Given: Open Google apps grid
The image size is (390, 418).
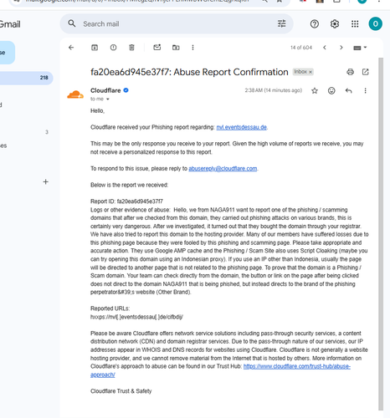Looking at the screenshot, I should pos(355,24).
